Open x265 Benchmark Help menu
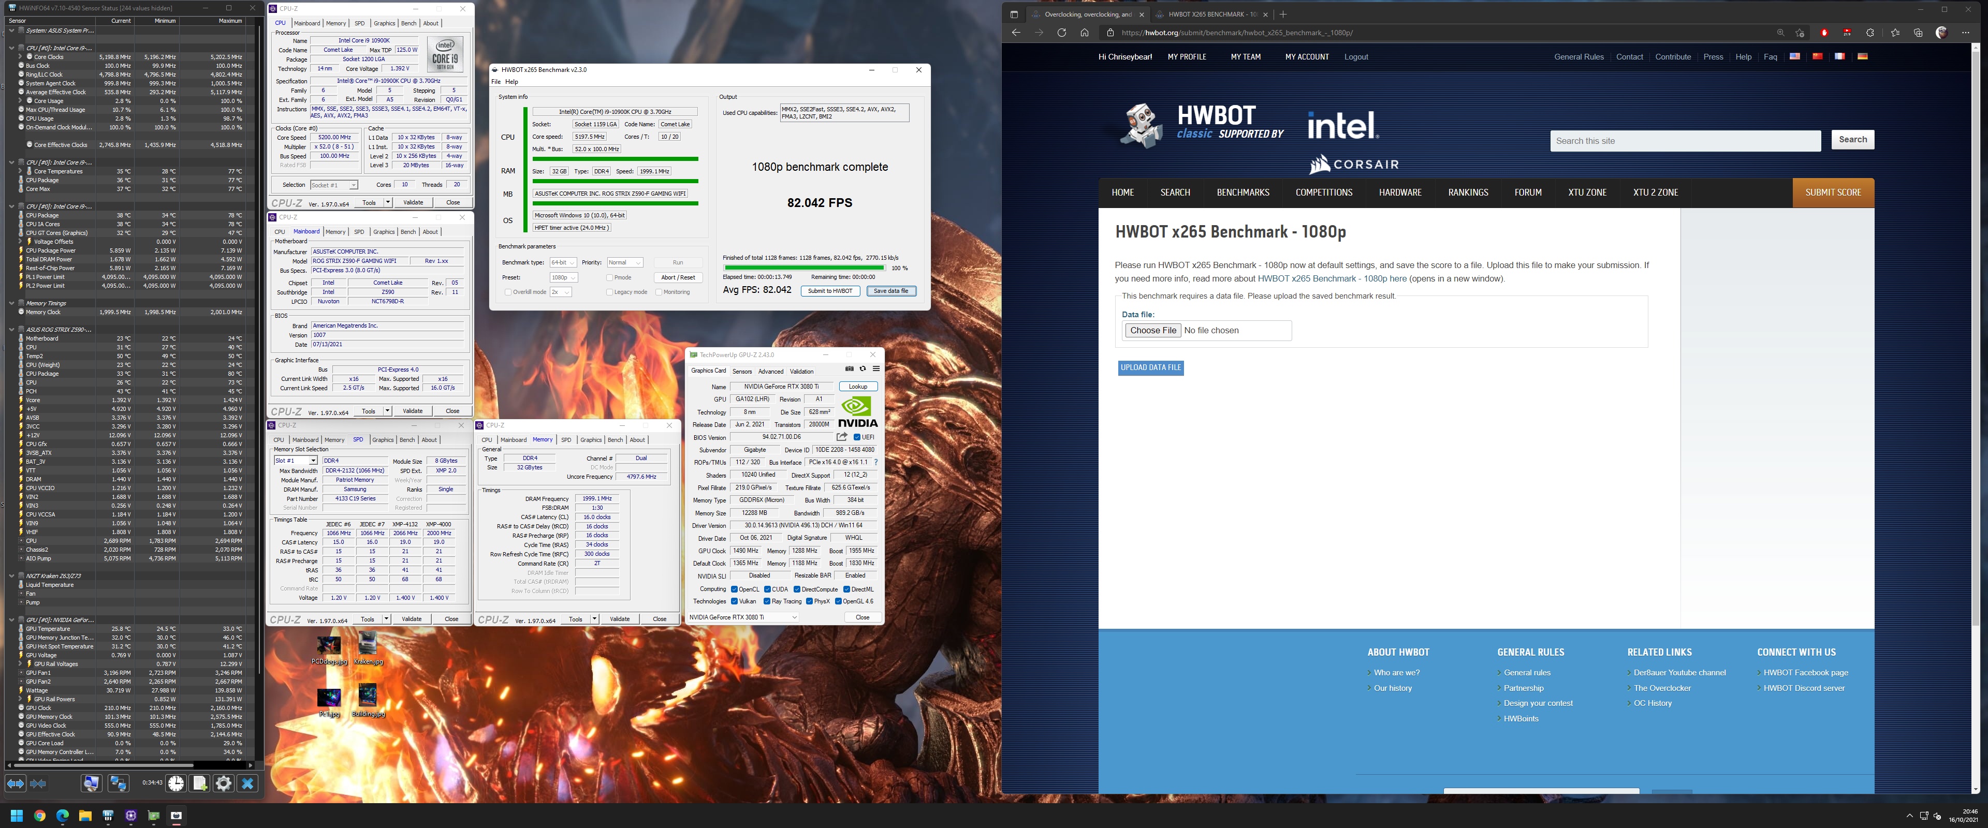This screenshot has height=828, width=1988. (x=511, y=82)
